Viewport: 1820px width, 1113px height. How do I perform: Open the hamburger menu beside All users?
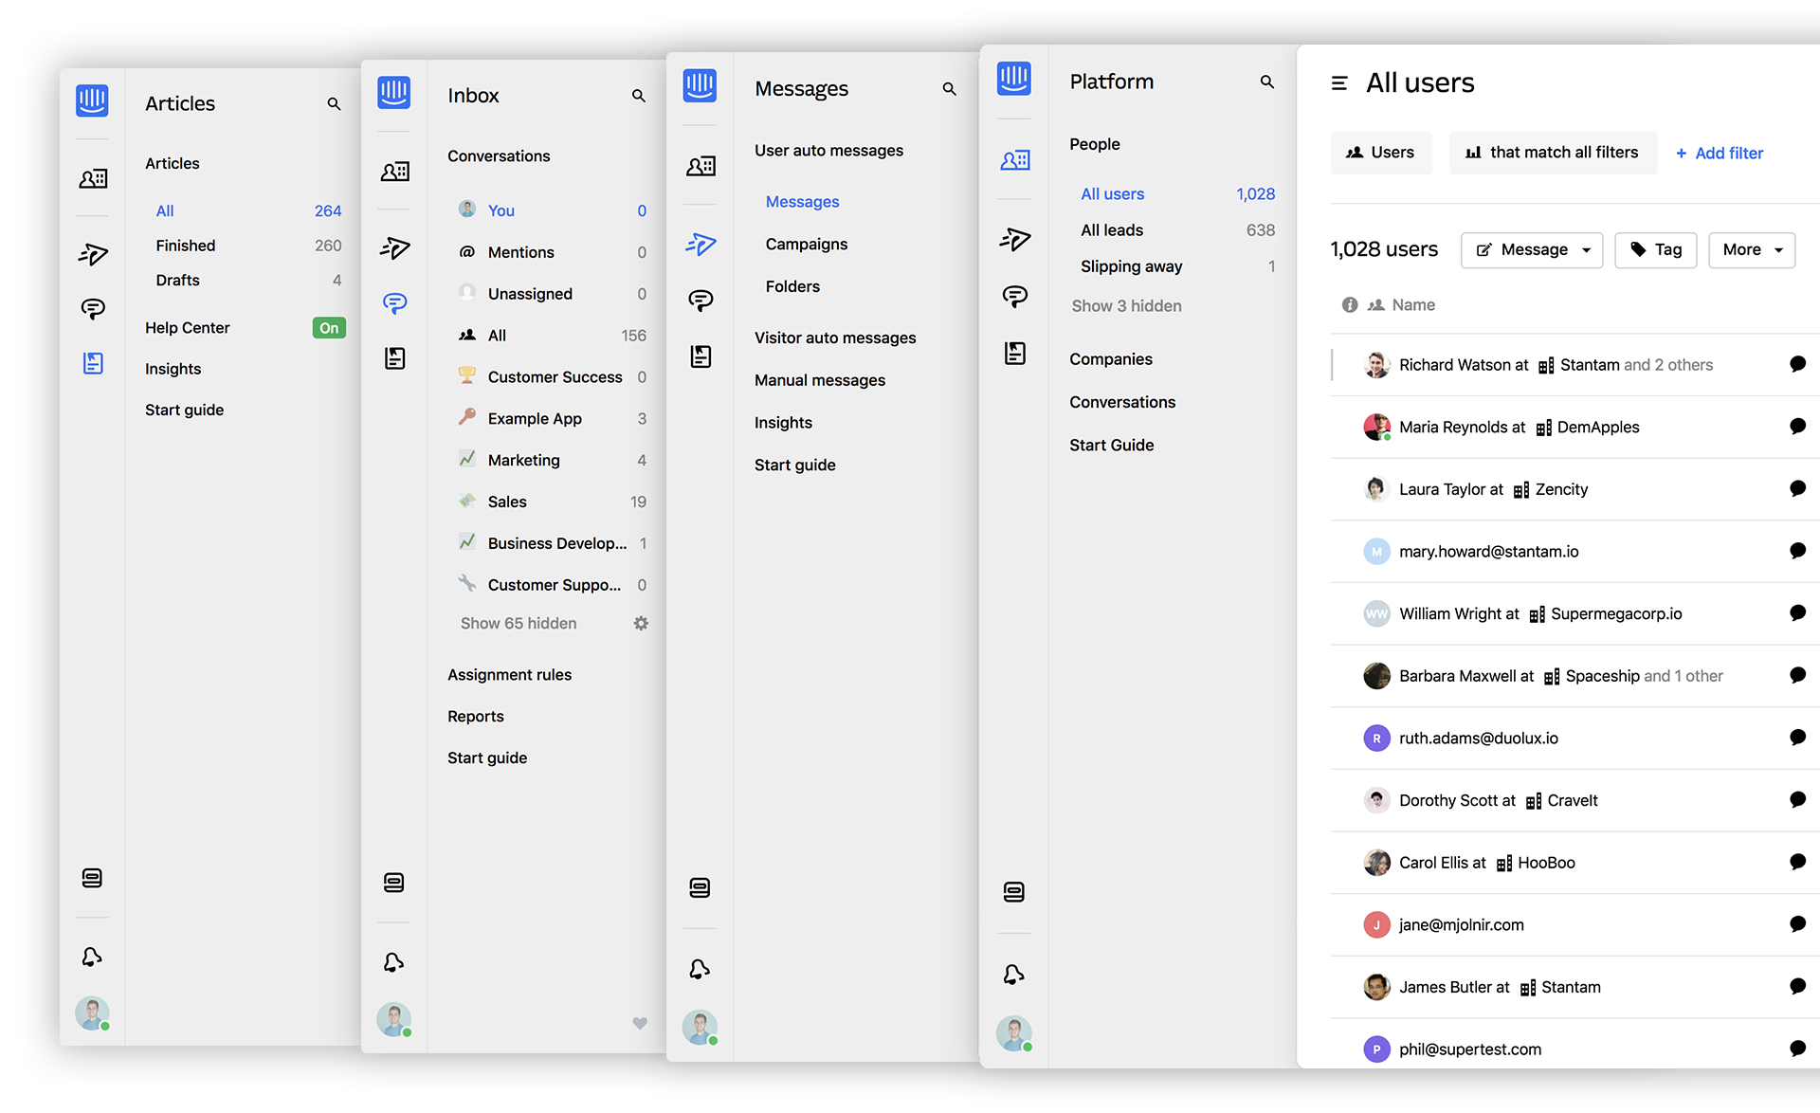tap(1339, 83)
